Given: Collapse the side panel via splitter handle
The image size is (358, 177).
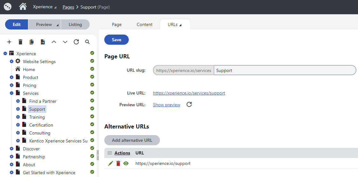Looking at the screenshot, I should click(98, 155).
